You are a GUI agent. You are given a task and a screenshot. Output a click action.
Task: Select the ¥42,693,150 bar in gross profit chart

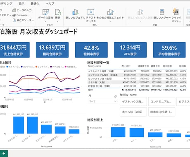click(x=19, y=125)
